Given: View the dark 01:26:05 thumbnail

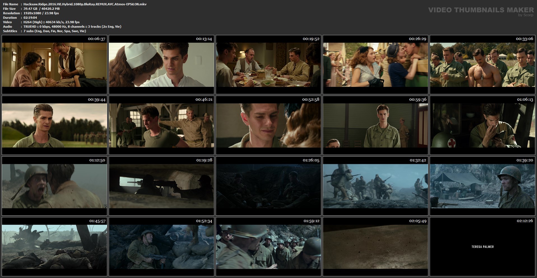Looking at the screenshot, I should tap(268, 186).
